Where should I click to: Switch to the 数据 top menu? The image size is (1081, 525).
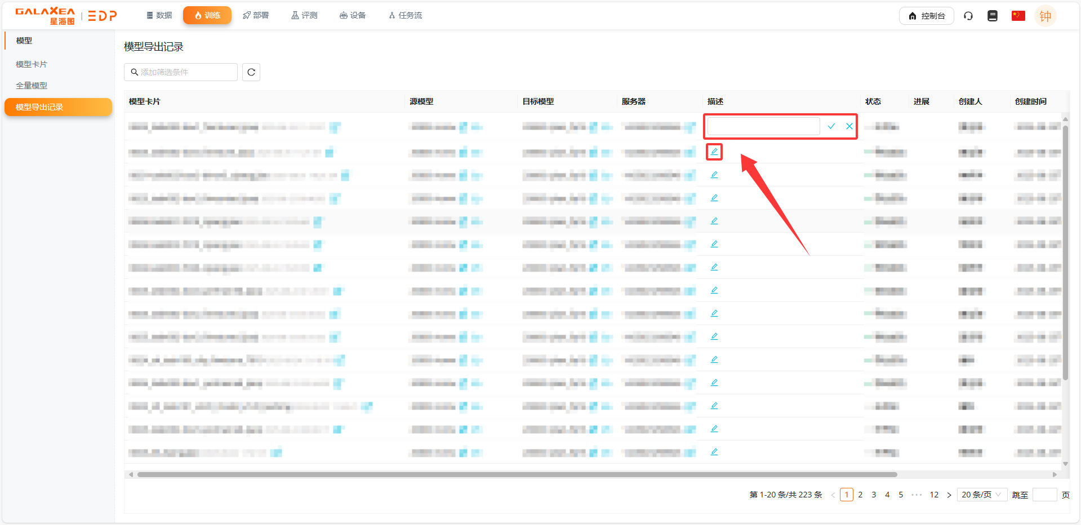(159, 15)
